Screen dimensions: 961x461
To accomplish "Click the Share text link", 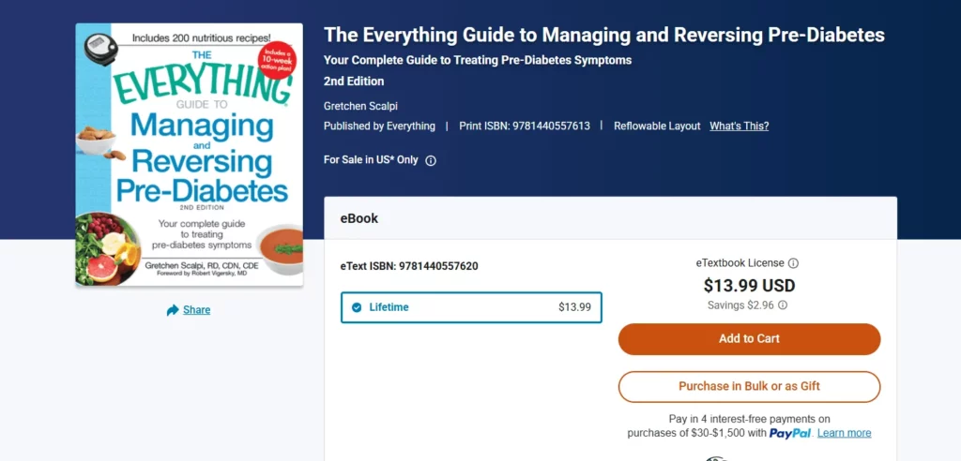I will point(197,310).
